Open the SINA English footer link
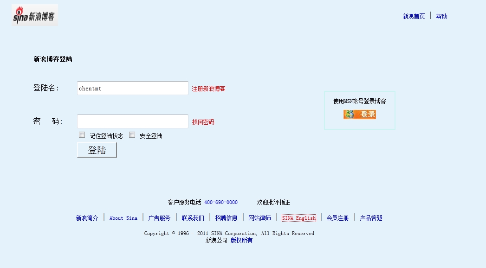486x268 pixels. coord(299,218)
